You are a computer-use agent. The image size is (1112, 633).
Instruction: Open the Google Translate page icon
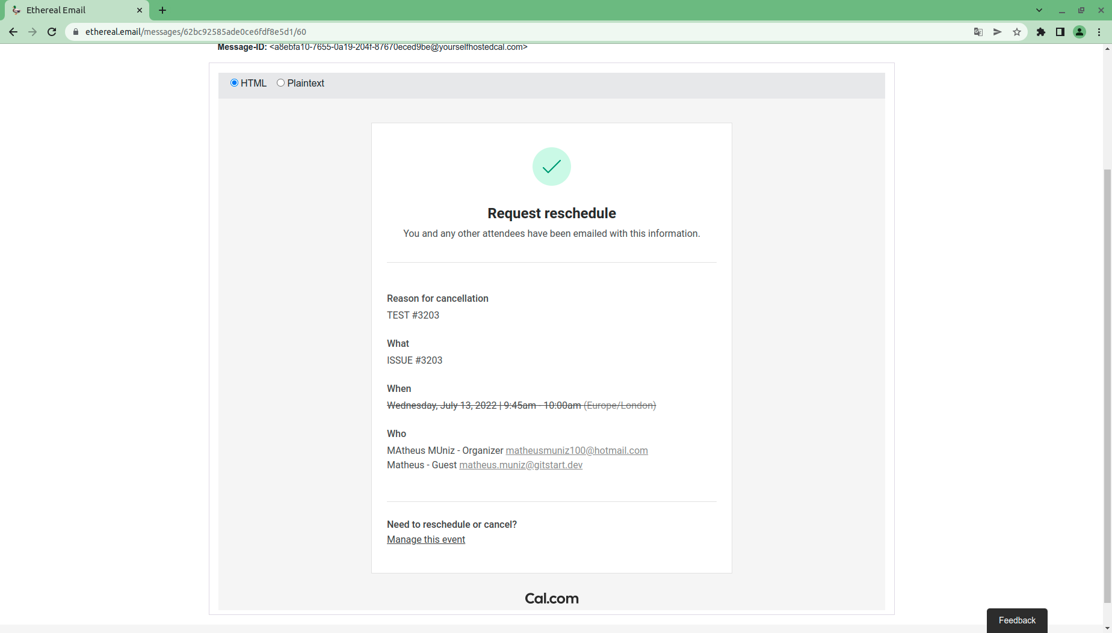[978, 32]
